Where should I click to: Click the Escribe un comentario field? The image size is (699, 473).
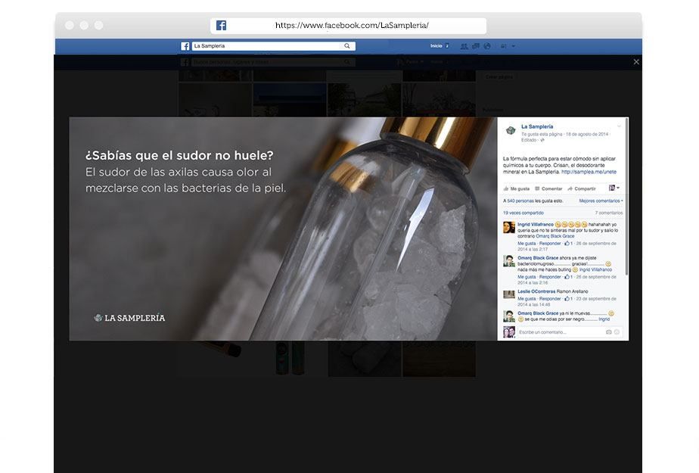click(x=561, y=332)
